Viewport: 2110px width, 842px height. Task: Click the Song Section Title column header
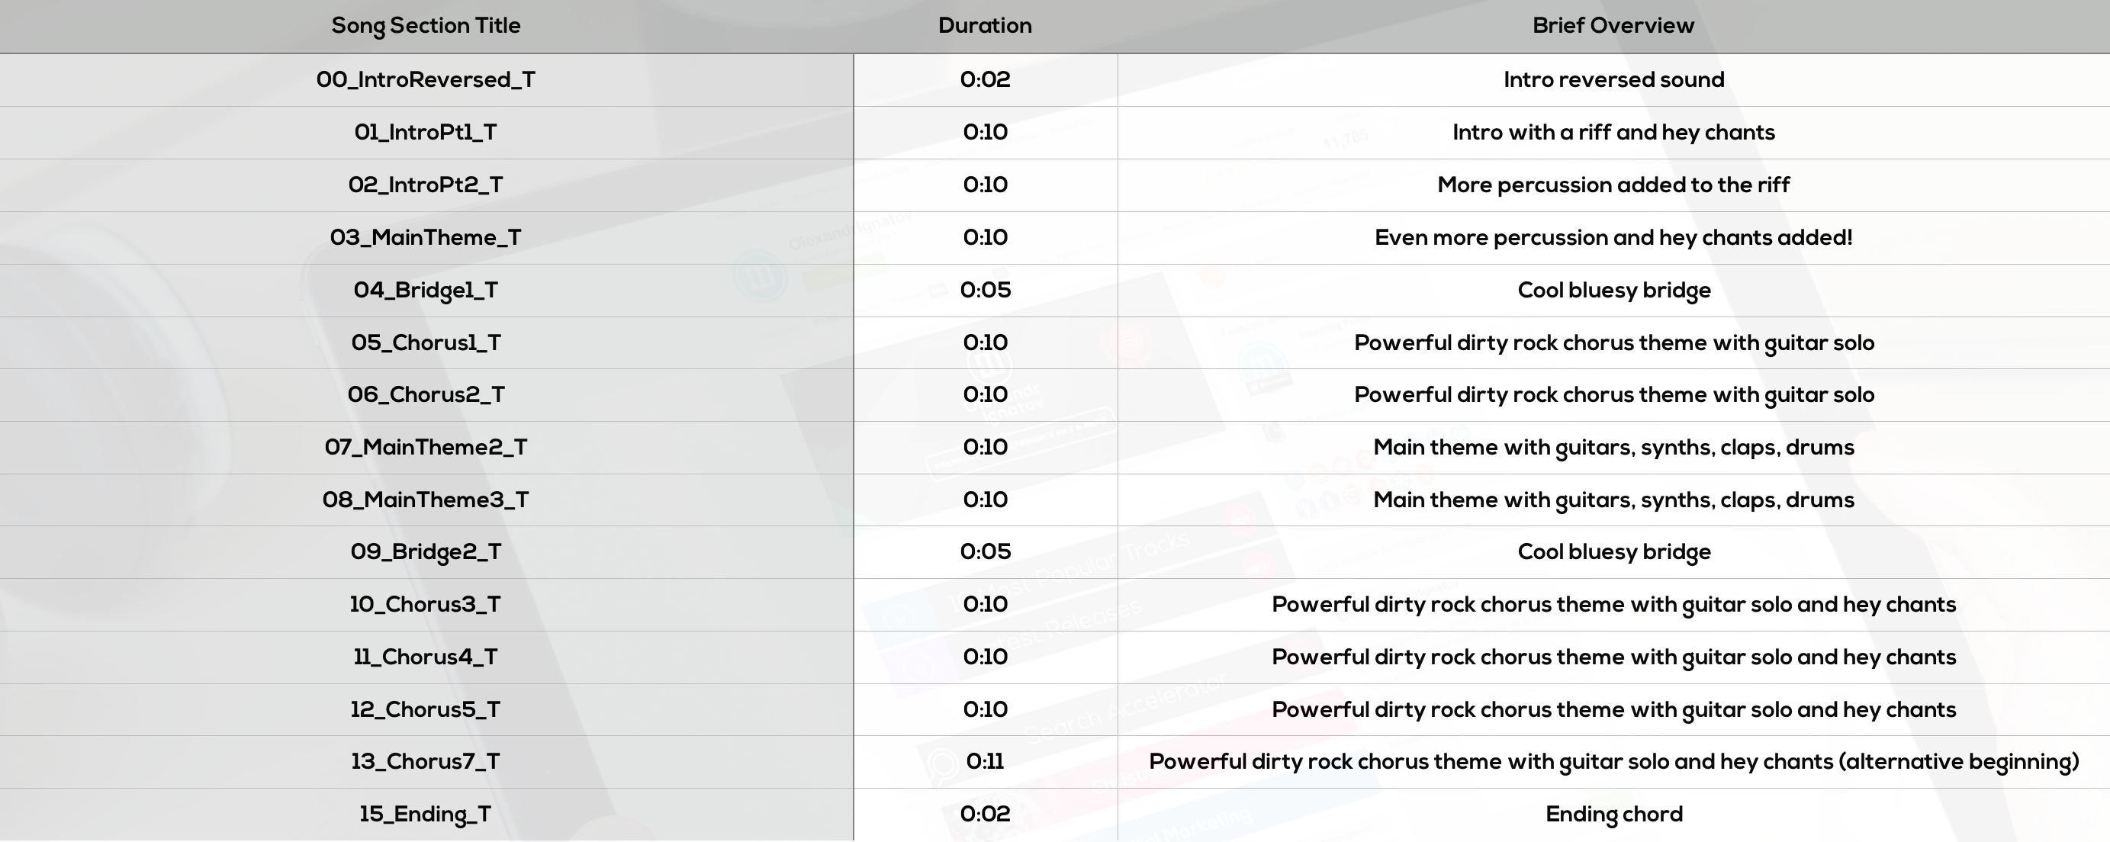[x=425, y=25]
